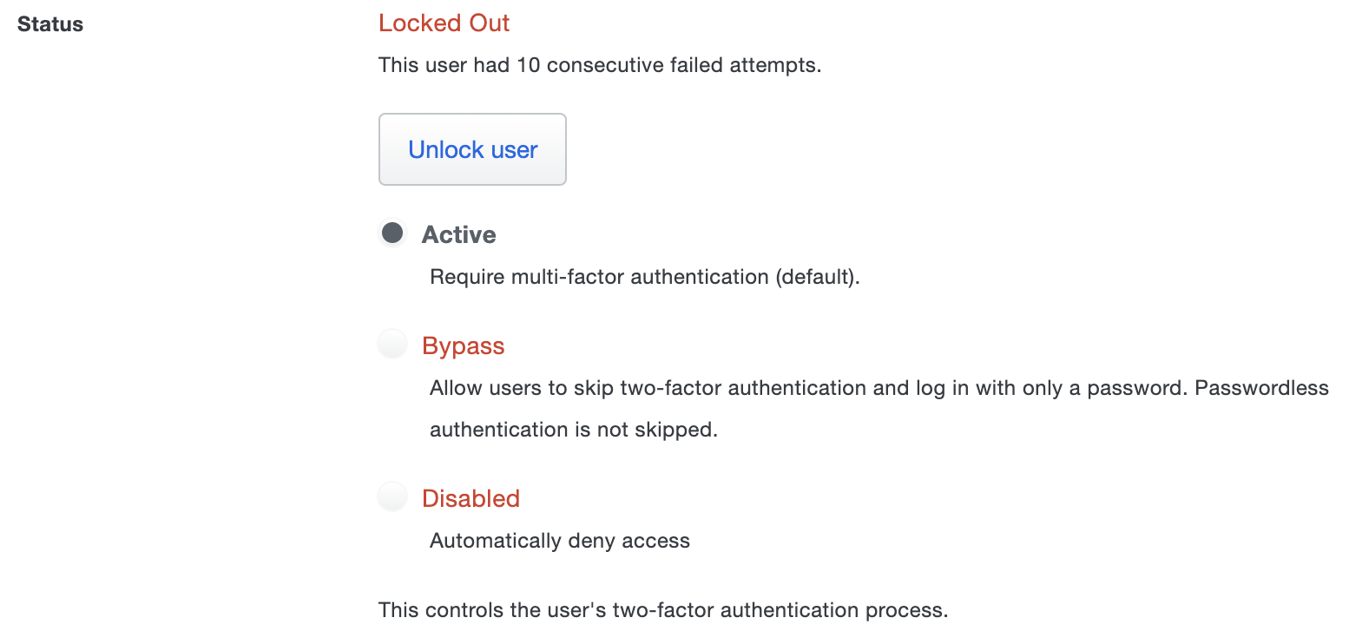Automatically deny access by choosing Disabled
This screenshot has width=1349, height=644.
[x=392, y=496]
